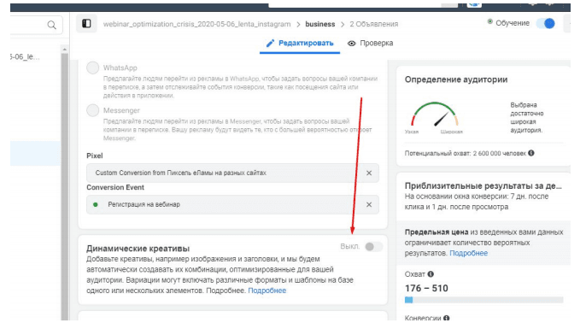The image size is (586, 323).
Task: Click the Динамические креативы heading
Action: coord(138,249)
